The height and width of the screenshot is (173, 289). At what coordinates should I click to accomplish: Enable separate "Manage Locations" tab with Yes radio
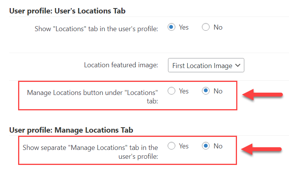(x=171, y=146)
